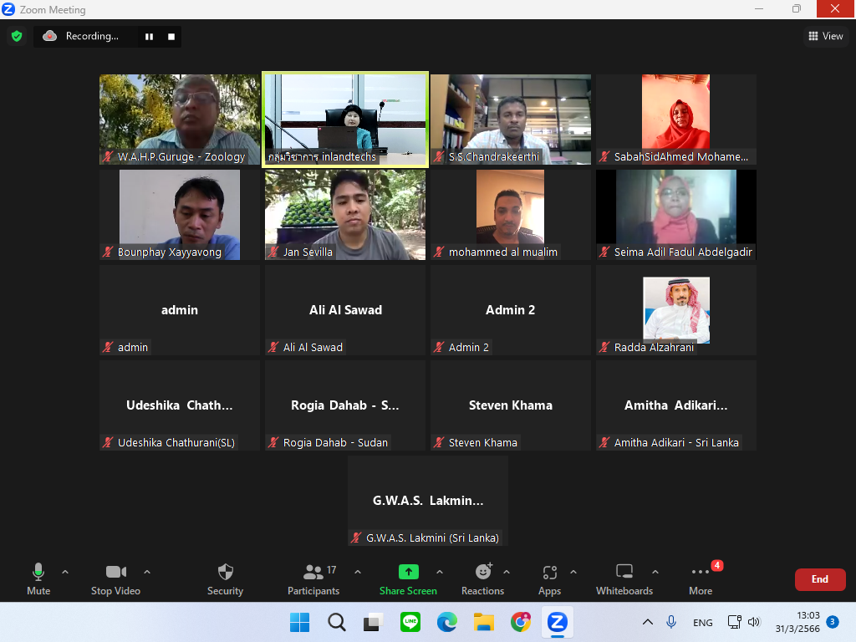Image resolution: width=856 pixels, height=642 pixels.
Task: Select the inlandtechs active speaker video
Action: point(345,120)
